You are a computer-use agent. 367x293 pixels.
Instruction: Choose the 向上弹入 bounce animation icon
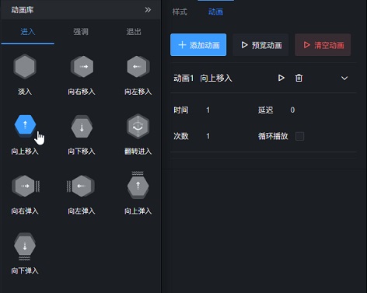tap(138, 185)
